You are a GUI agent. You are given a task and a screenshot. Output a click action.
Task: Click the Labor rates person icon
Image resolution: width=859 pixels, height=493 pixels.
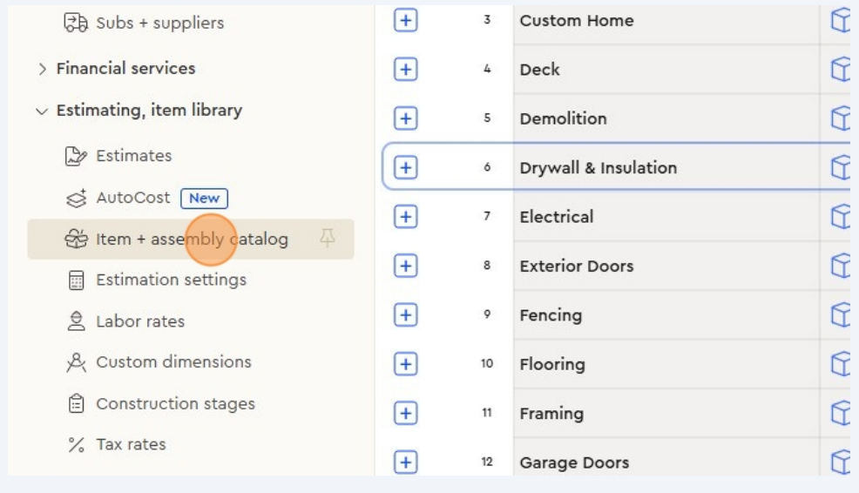click(x=73, y=321)
